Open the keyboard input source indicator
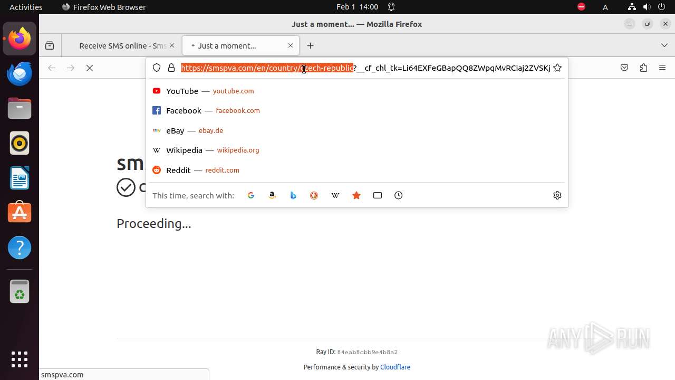The width and height of the screenshot is (675, 380). pyautogui.click(x=605, y=7)
